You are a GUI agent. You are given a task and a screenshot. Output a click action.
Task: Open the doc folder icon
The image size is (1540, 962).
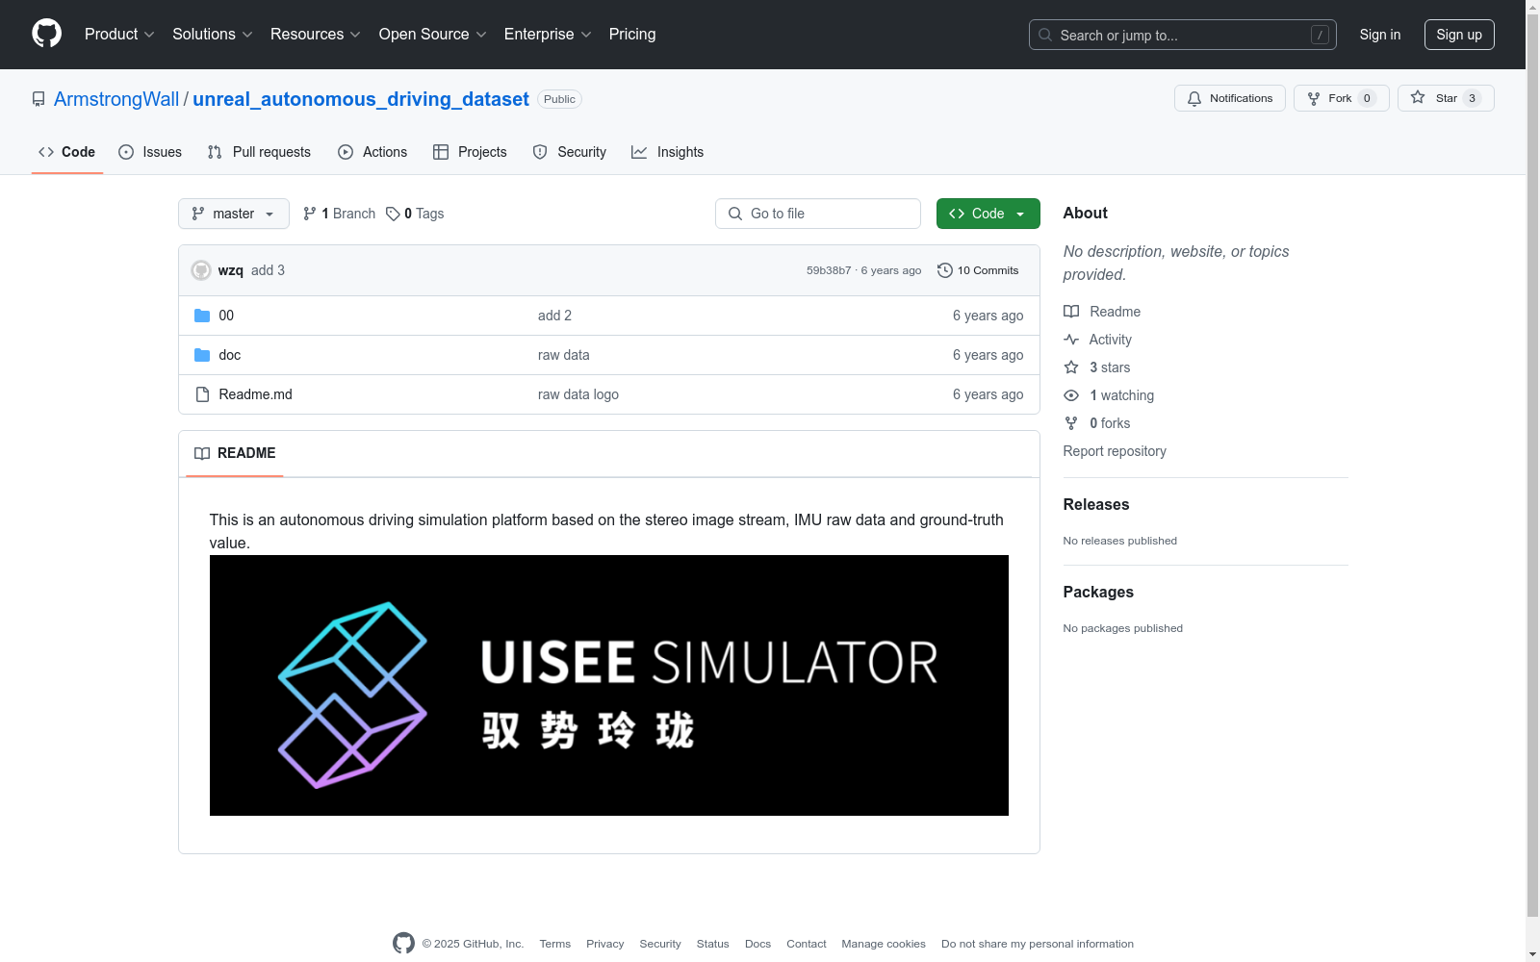202,355
